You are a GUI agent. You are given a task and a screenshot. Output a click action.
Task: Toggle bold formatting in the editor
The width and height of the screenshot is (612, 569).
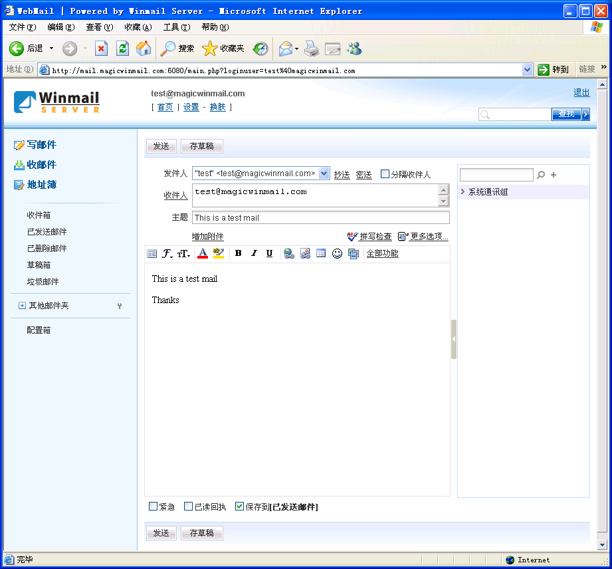tap(239, 253)
